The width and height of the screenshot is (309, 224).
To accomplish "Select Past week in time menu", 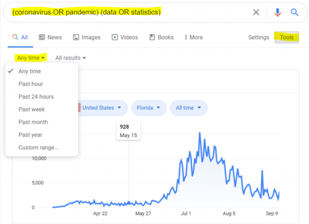I will (x=32, y=109).
